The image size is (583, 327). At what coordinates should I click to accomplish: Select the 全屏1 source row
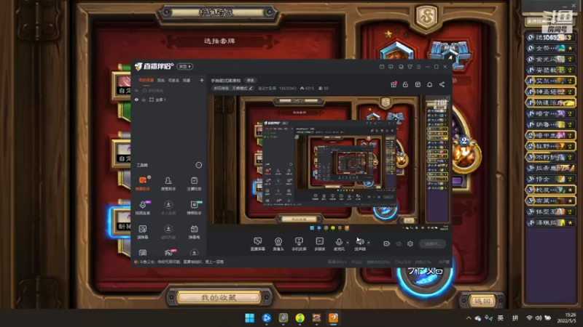(x=169, y=100)
